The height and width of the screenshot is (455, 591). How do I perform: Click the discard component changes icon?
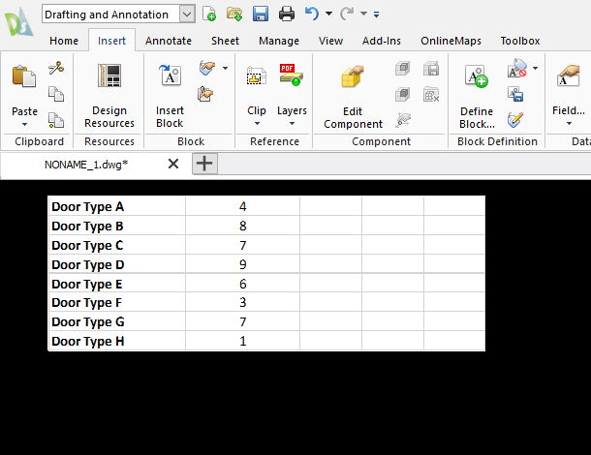coord(431,94)
